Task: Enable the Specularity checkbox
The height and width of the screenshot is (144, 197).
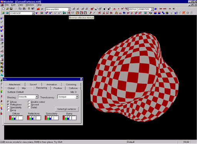Action: point(8,107)
